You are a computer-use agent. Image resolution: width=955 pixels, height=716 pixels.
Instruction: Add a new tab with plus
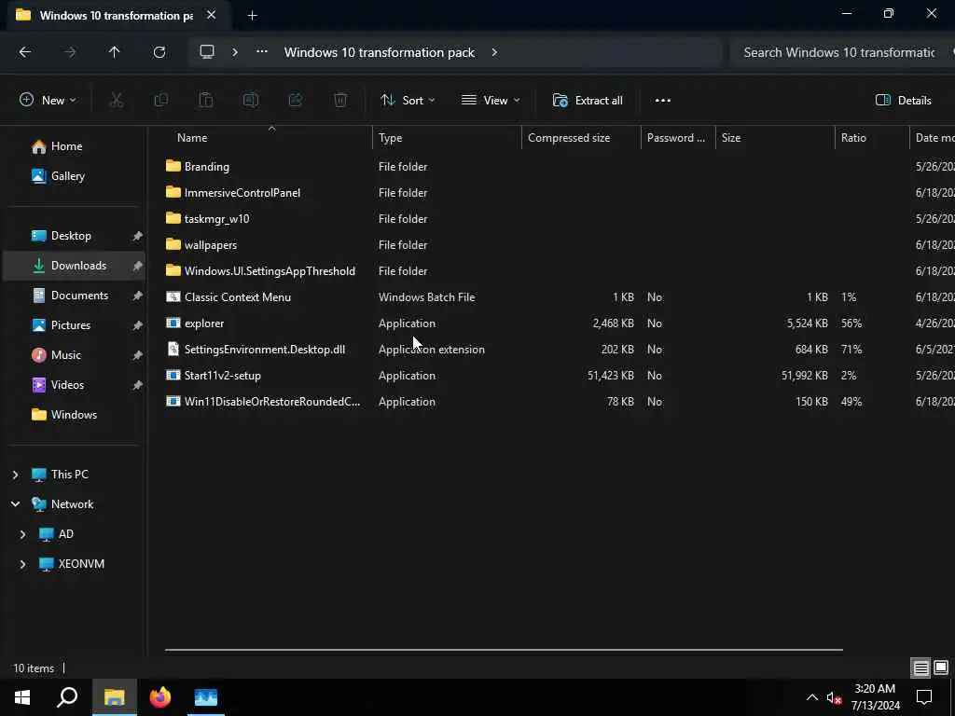click(x=252, y=16)
